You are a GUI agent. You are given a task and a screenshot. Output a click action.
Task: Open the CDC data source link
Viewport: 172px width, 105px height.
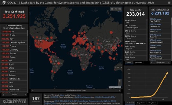coord(61,101)
